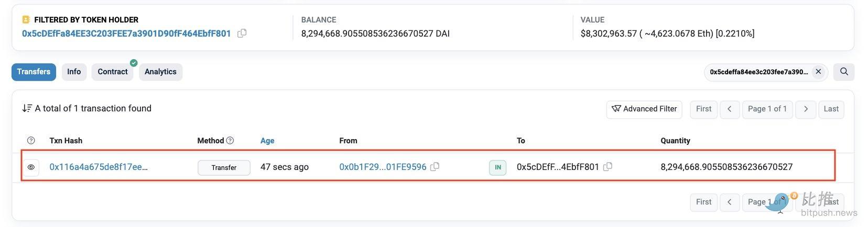Click the Method help question icon
The image size is (868, 227).
click(230, 141)
